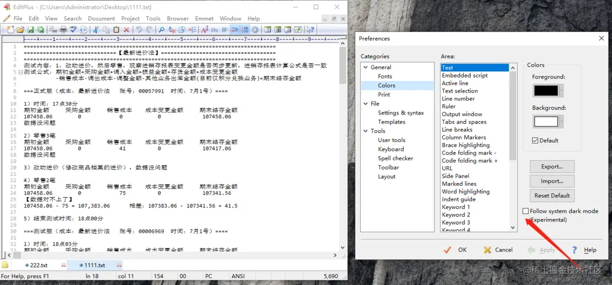The width and height of the screenshot is (612, 285).
Task: Click the Paste clipboard icon
Action: tap(116, 30)
